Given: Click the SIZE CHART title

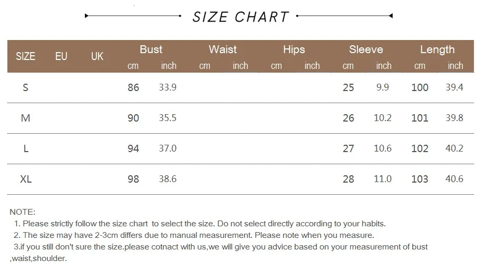Looking at the screenshot, I should point(240,17).
